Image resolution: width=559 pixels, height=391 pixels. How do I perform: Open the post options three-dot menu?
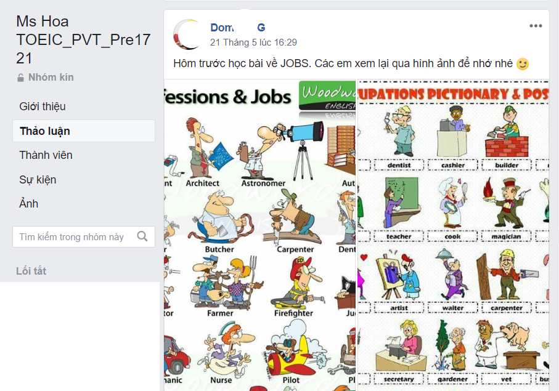[x=536, y=26]
